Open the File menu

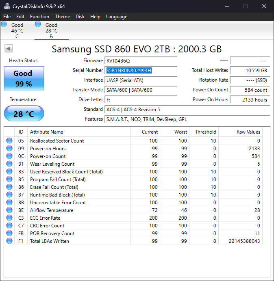(7, 17)
